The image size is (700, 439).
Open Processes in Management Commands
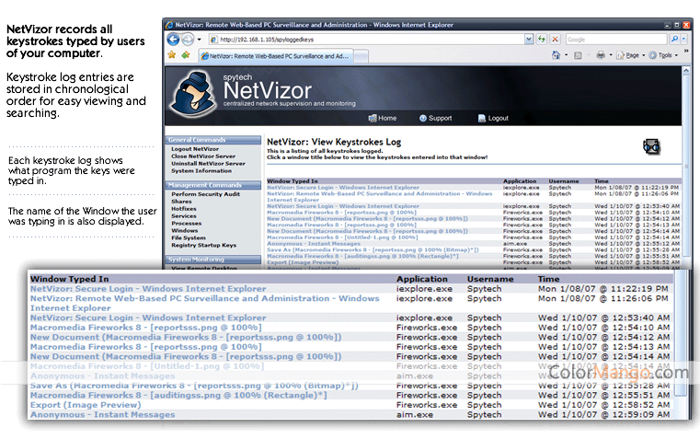(x=186, y=224)
